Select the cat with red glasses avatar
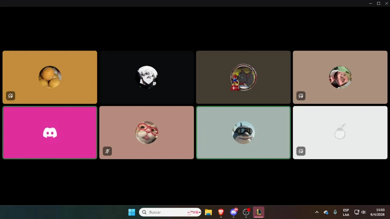This screenshot has height=219, width=390. 147,133
